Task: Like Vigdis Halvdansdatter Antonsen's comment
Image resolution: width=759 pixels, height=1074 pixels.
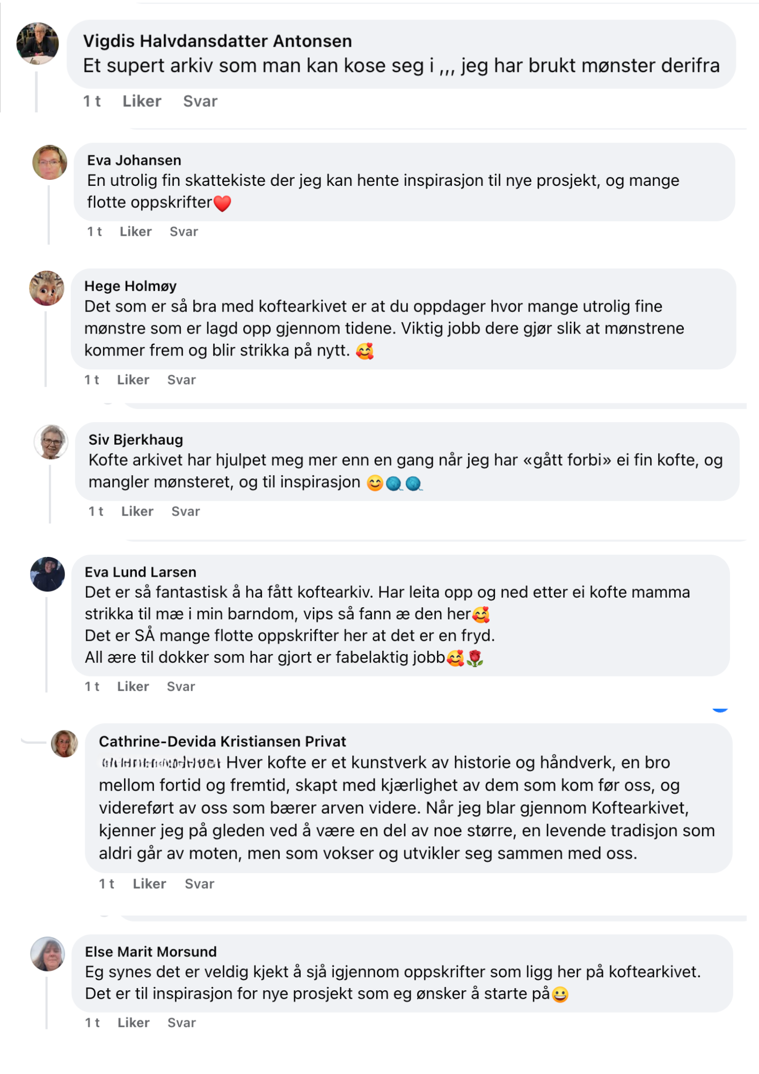Action: [x=142, y=101]
